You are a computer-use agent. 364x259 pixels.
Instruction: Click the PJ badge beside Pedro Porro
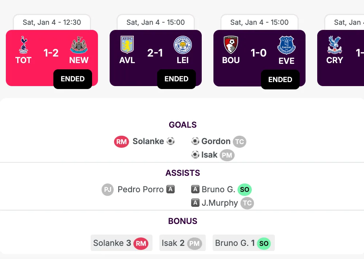(x=108, y=190)
